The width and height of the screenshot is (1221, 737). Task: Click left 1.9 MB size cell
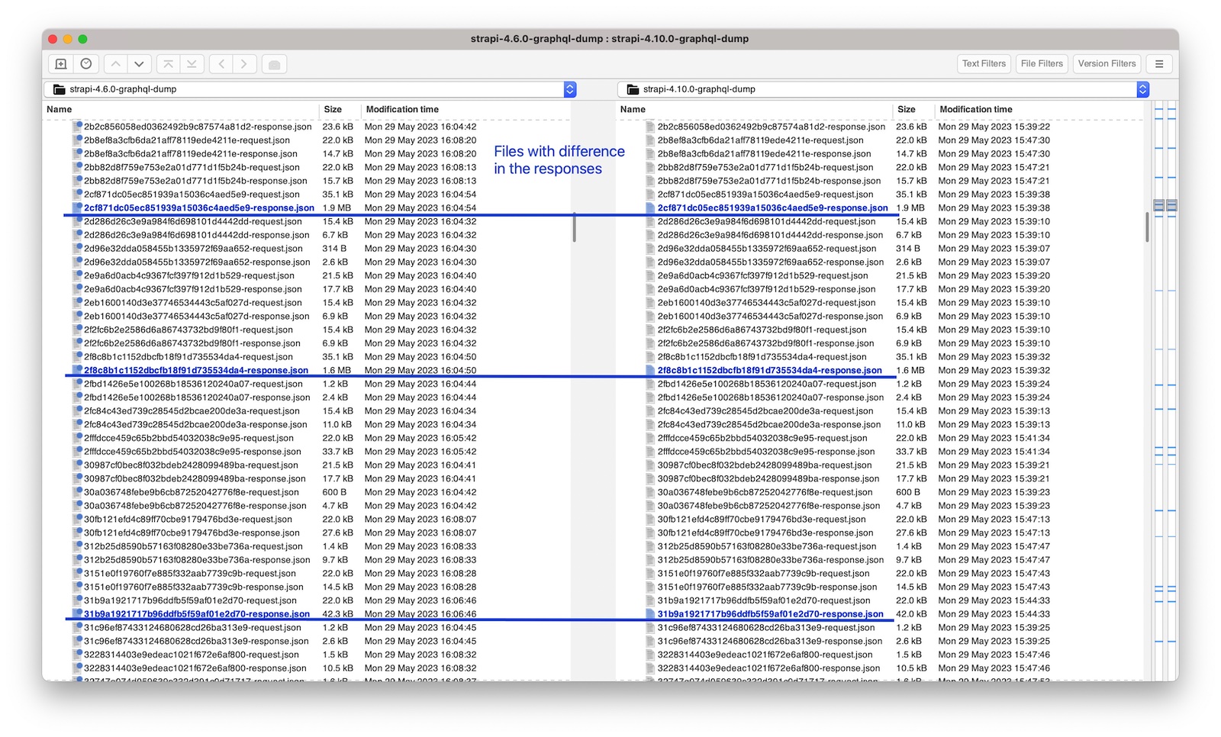tap(337, 208)
